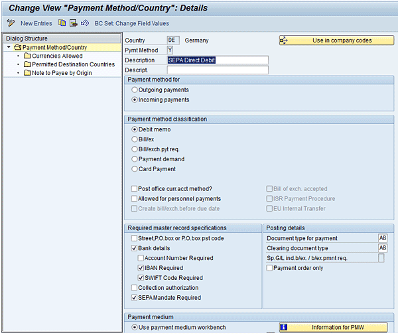The height and width of the screenshot is (335, 398).
Task: Click New Entries in the toolbar
Action: (36, 23)
